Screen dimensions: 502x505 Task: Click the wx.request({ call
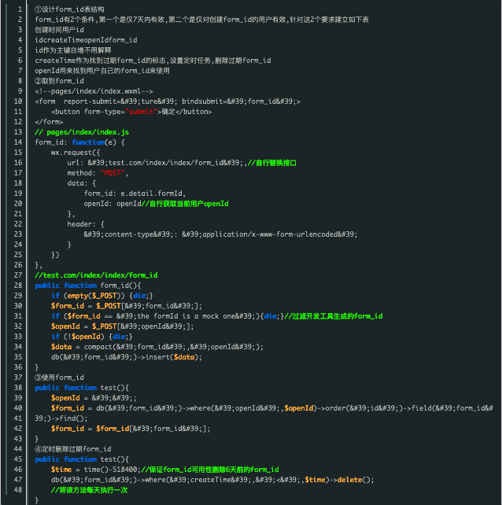point(77,152)
